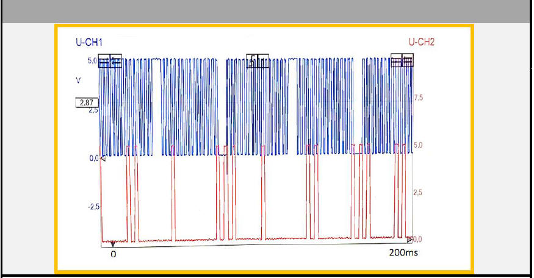Click the red 0,0 label on CH2 axis
This screenshot has height=278, width=534.
pyautogui.click(x=418, y=239)
